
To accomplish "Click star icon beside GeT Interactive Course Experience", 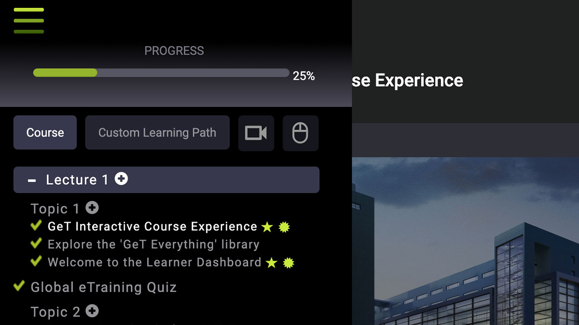I will [x=267, y=227].
